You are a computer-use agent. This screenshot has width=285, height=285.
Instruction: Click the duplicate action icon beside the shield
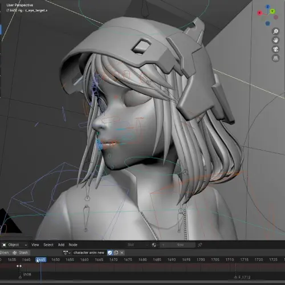coord(116,253)
